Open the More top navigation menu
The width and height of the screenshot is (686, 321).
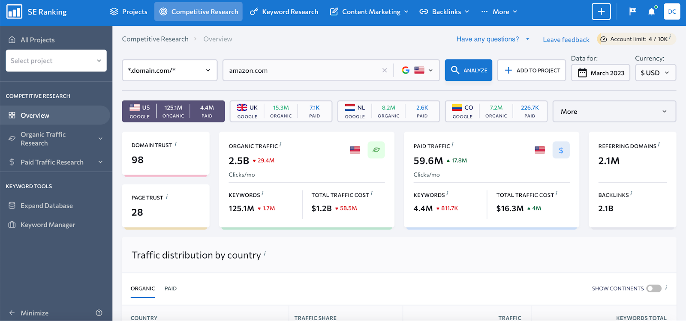499,12
